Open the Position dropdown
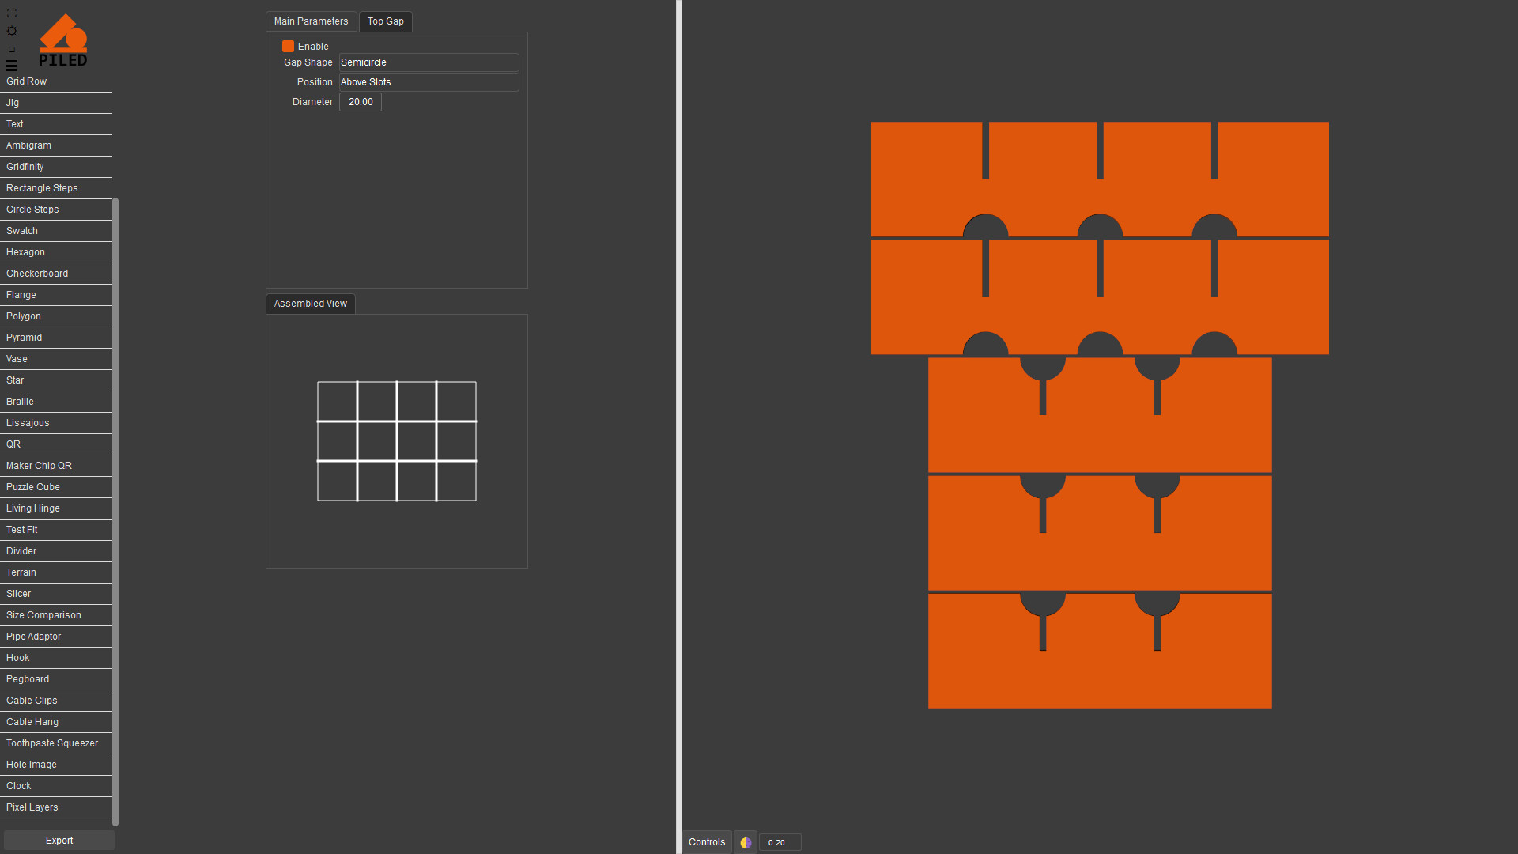Viewport: 1518px width, 854px height. tap(429, 82)
